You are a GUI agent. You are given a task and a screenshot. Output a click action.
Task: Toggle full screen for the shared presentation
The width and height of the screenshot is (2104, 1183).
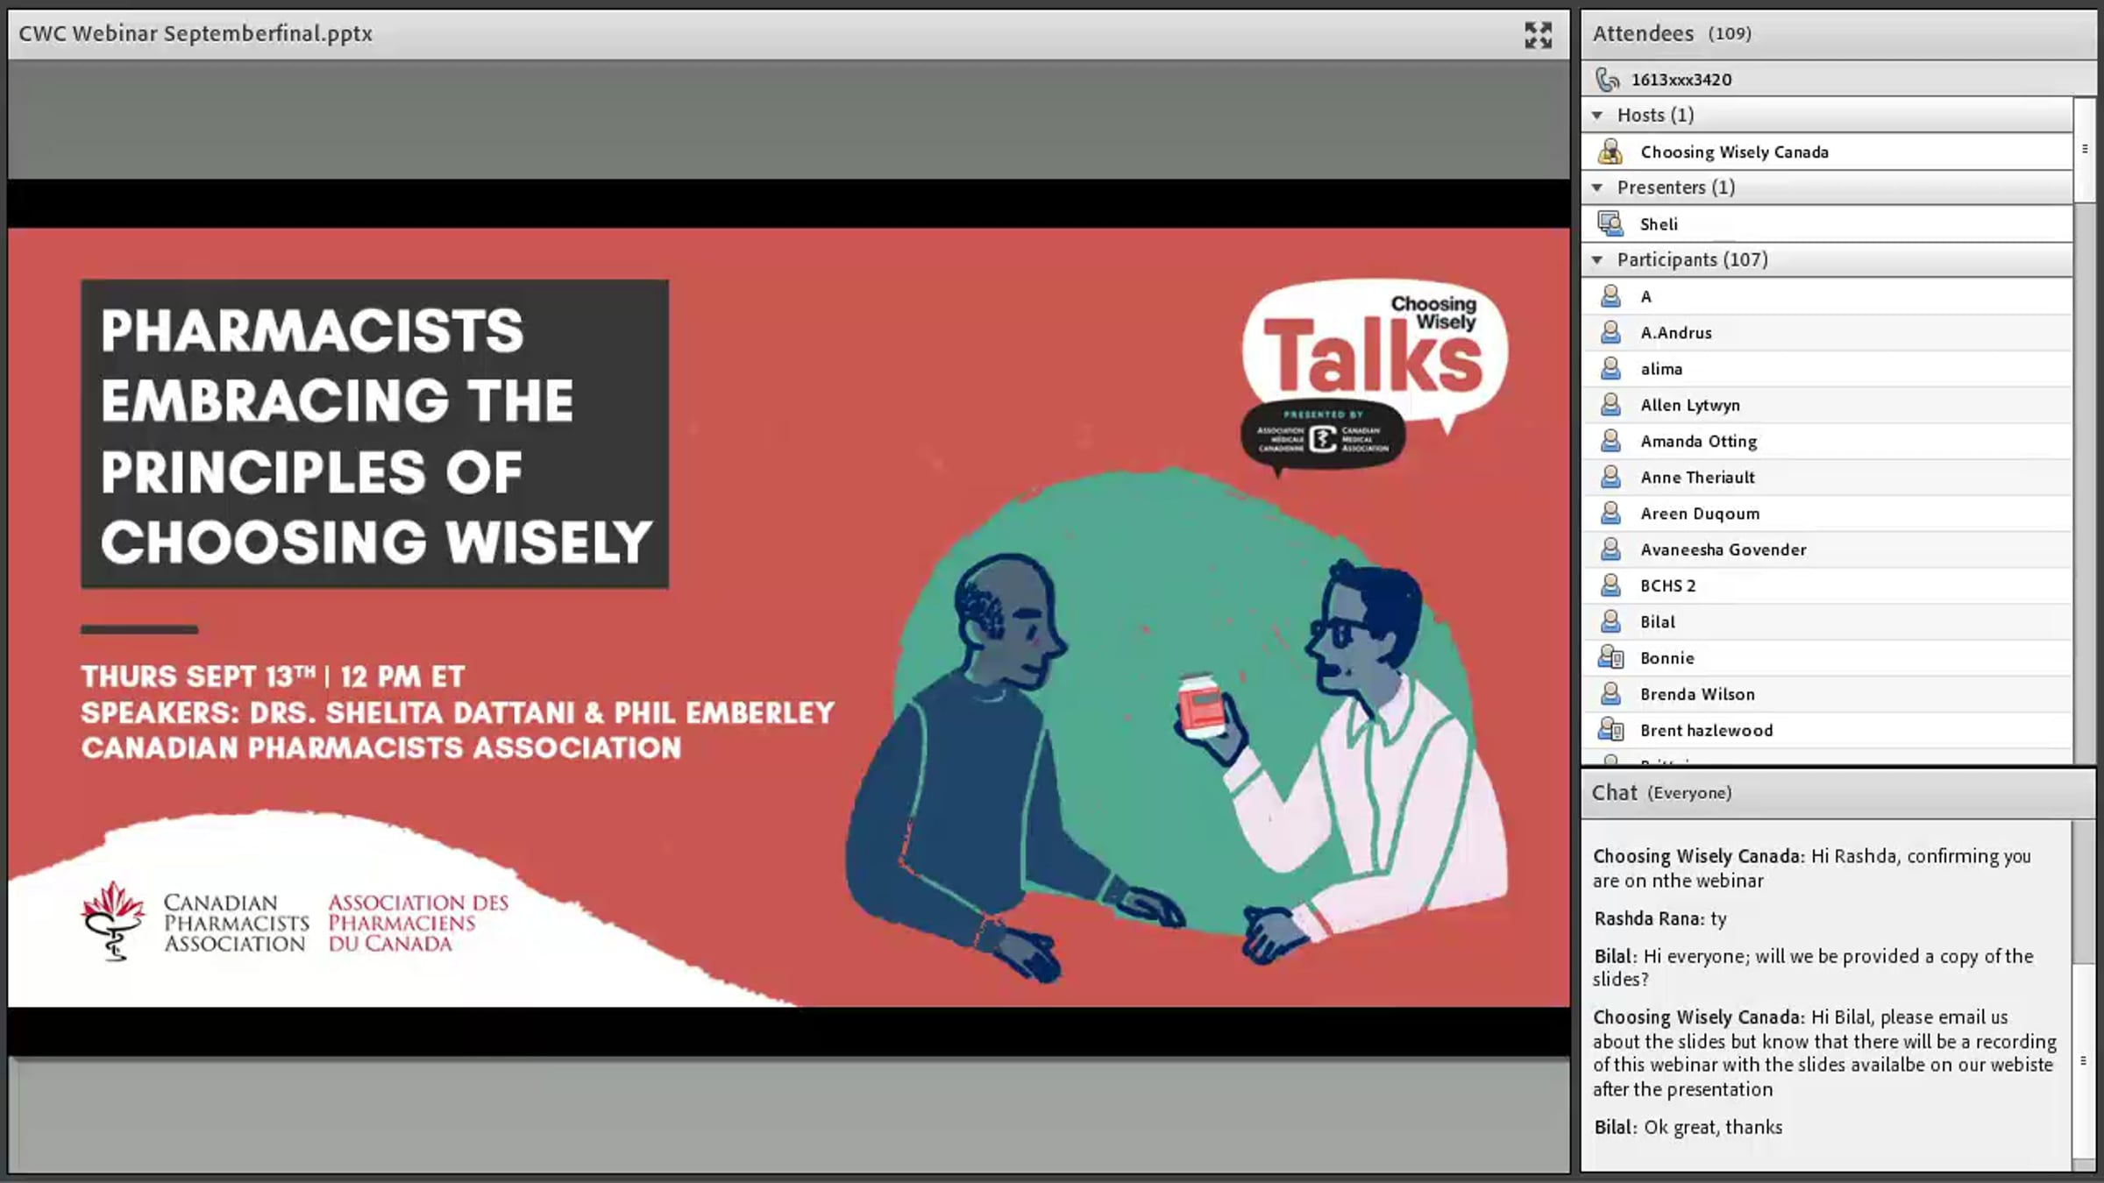[1538, 35]
